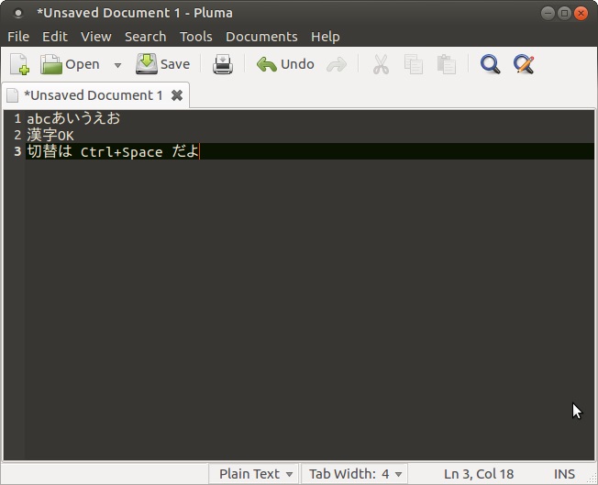Open the File menu
Viewport: 598px width, 485px height.
click(x=18, y=37)
